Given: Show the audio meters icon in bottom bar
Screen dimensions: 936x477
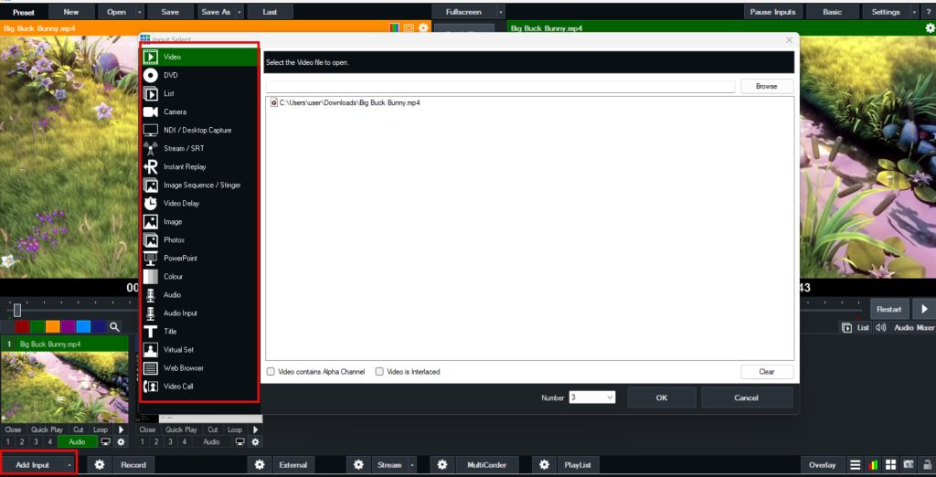Looking at the screenshot, I should [873, 464].
